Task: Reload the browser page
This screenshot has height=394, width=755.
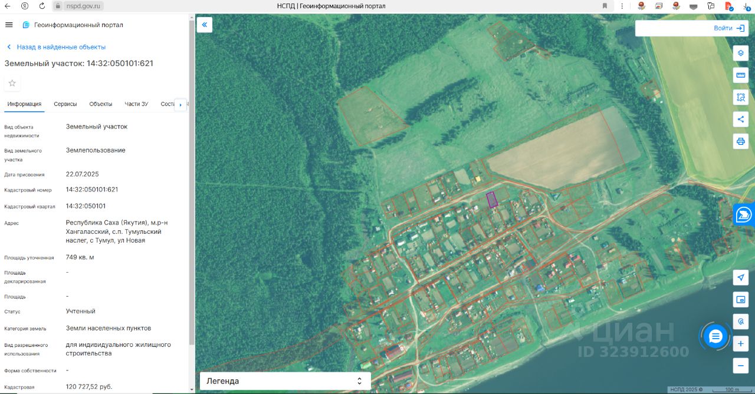Action: [x=42, y=6]
